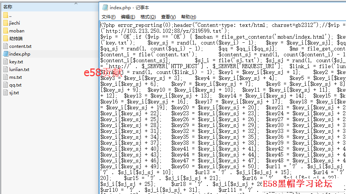Select the jiechi folder icon
The width and height of the screenshot is (346, 194).
pos(6,23)
